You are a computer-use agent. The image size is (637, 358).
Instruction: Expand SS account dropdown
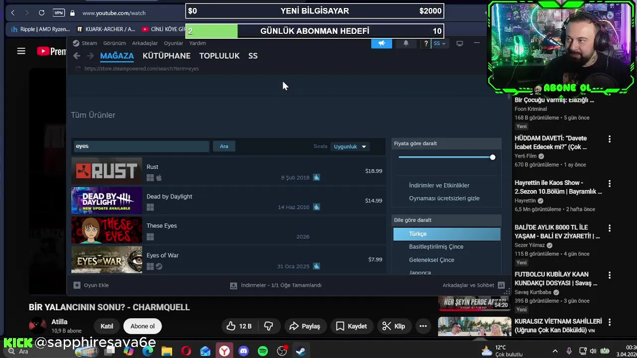pyautogui.click(x=439, y=43)
